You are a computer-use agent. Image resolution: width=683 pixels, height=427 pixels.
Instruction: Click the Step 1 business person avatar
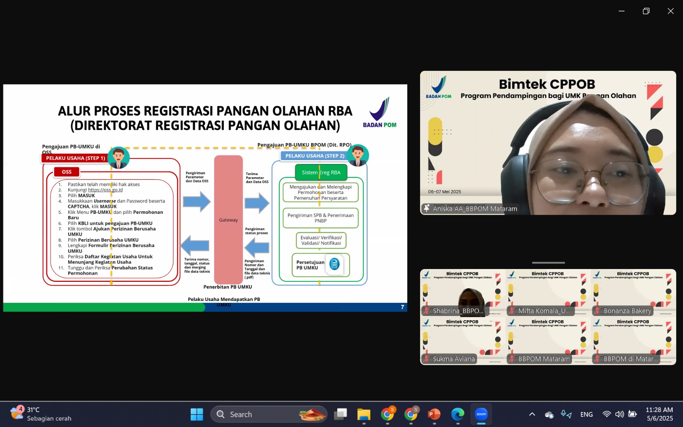[x=118, y=158]
